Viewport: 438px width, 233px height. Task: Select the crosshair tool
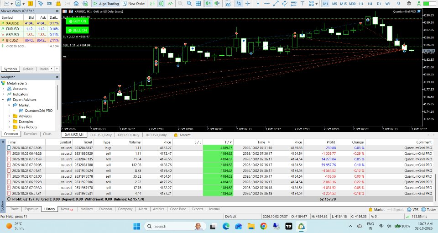tap(248, 3)
